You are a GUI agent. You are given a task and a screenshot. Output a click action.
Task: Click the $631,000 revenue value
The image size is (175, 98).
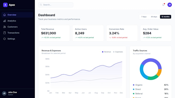[48, 33]
